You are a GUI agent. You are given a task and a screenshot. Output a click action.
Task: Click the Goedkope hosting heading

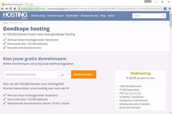click(x=26, y=29)
